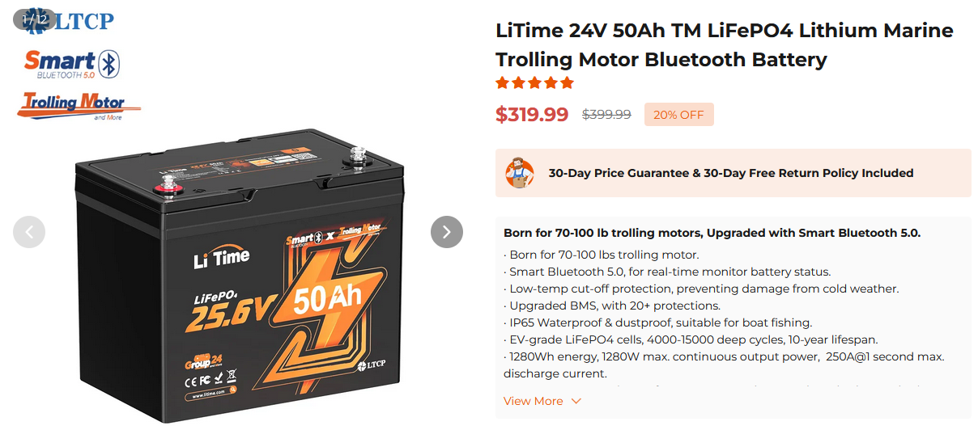Go to the next product image
This screenshot has height=430, width=978.
click(x=446, y=232)
